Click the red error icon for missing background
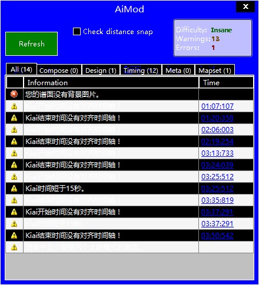Viewport: 259px width, 285px height. pyautogui.click(x=14, y=94)
